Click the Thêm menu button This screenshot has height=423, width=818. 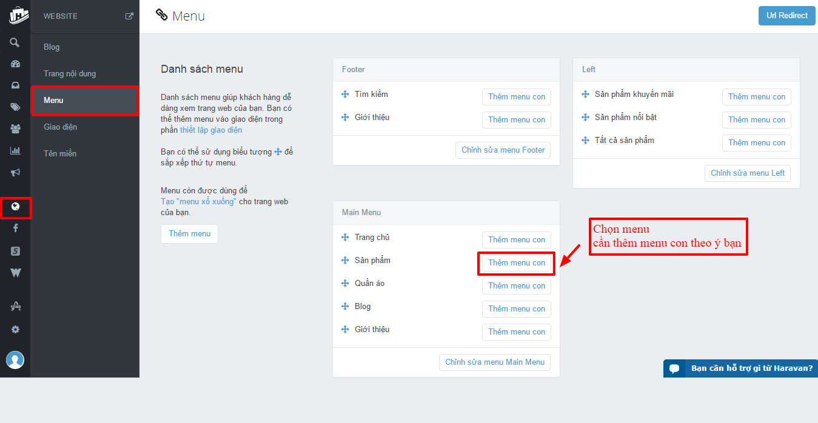(189, 233)
